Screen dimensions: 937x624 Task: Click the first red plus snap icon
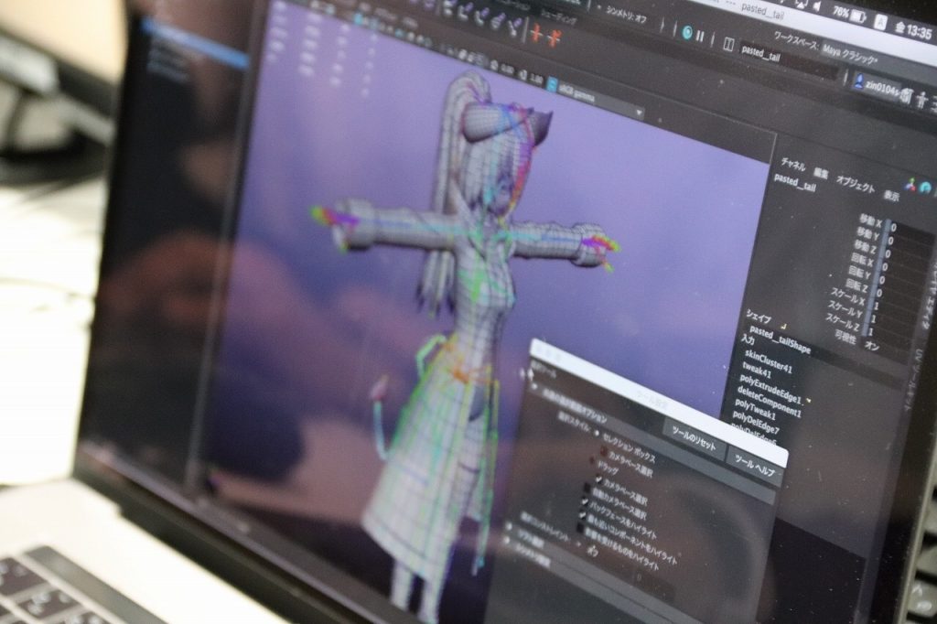click(535, 34)
